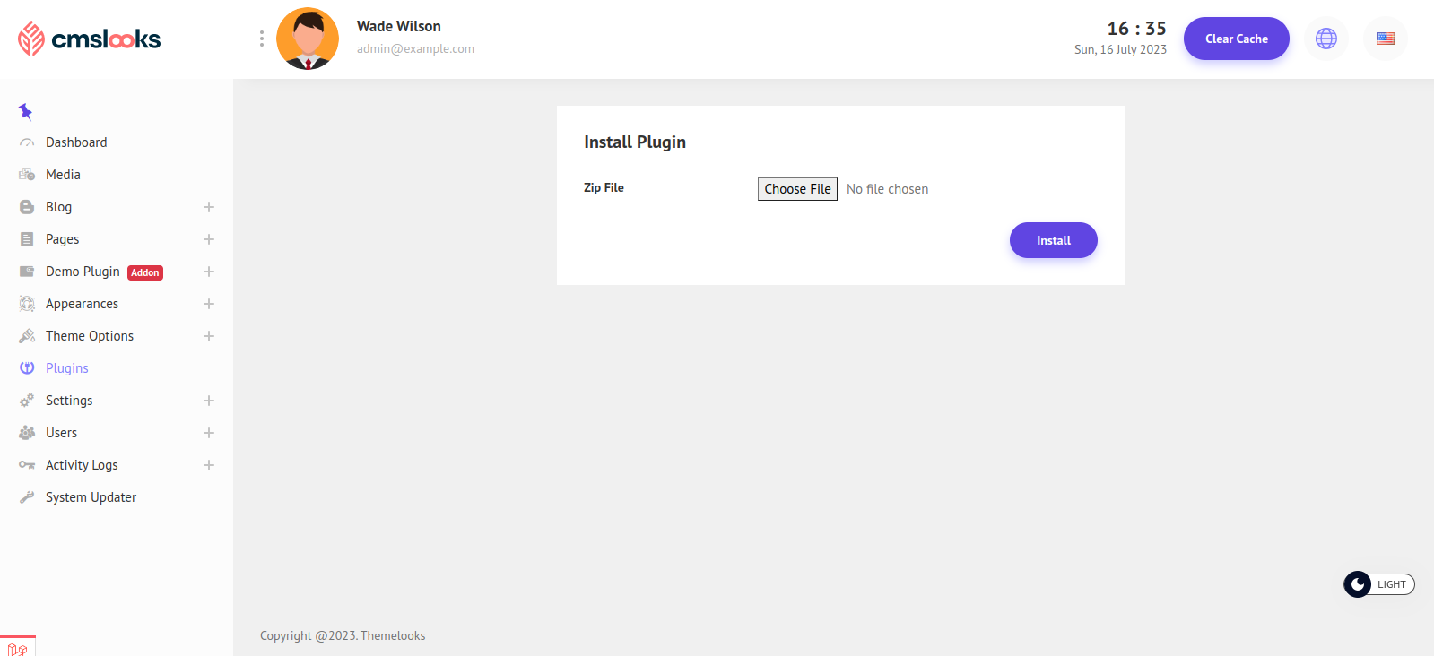Click the Media icon in sidebar

pos(27,175)
